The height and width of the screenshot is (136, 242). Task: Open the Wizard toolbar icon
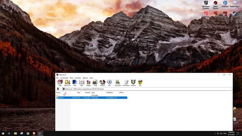point(102,83)
